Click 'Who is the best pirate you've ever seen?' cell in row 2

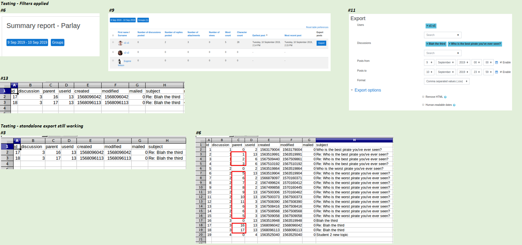354,150
